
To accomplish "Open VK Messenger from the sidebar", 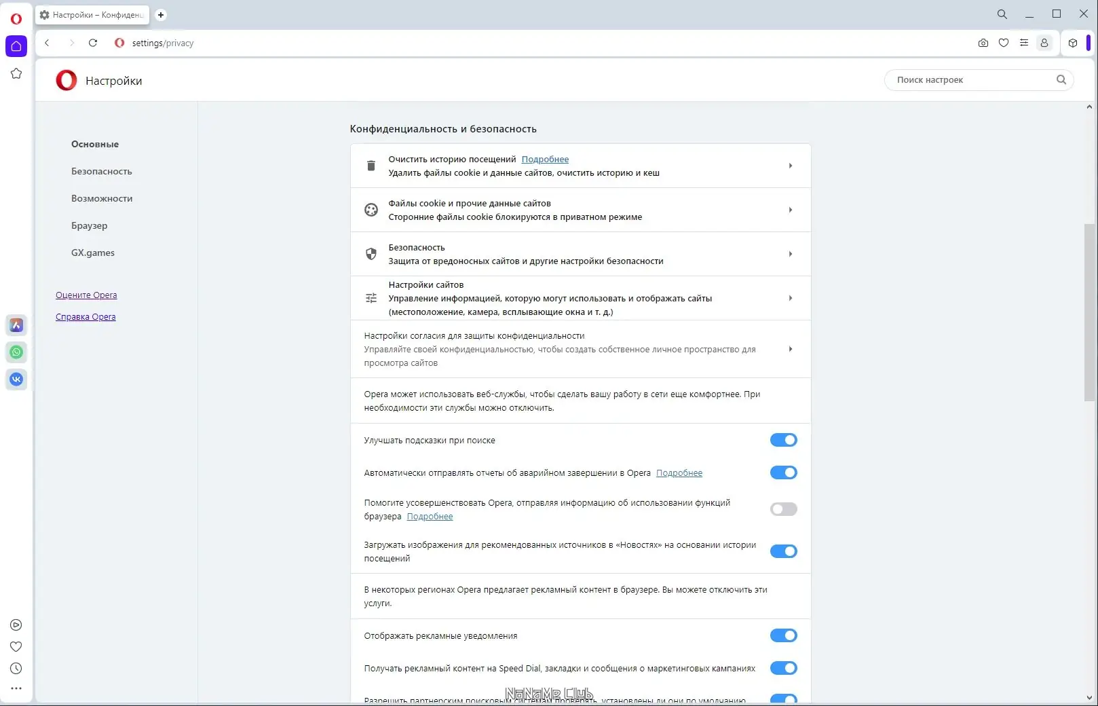I will (x=16, y=379).
